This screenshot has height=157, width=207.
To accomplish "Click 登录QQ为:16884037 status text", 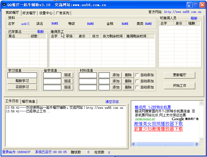I will (x=16, y=152).
